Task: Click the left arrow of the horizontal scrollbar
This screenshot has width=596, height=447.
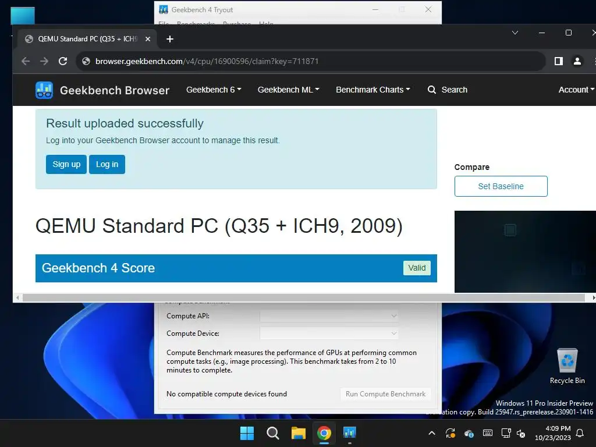Action: click(x=17, y=297)
